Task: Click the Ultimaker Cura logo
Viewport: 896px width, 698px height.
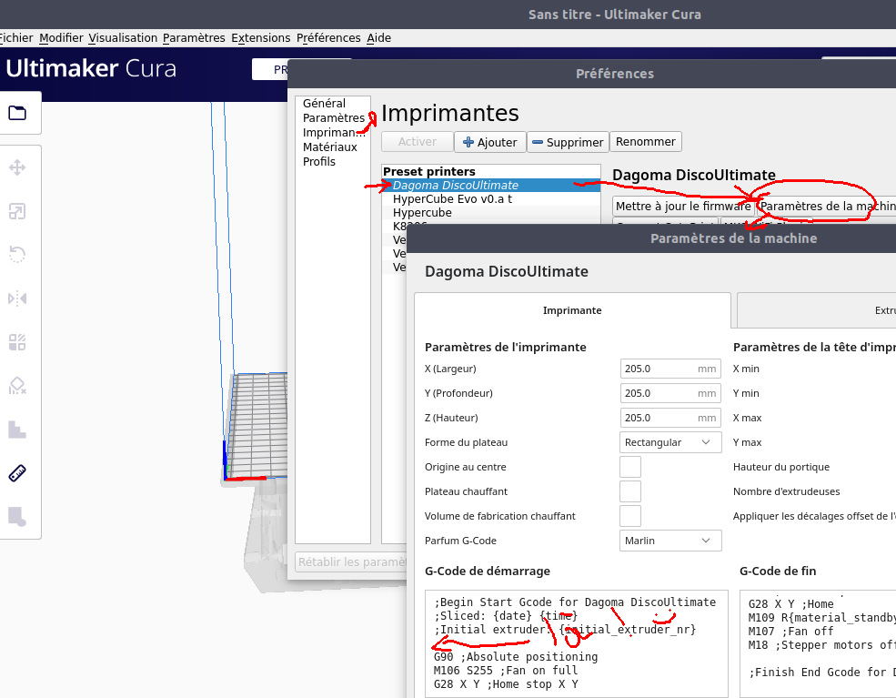Action: [x=91, y=68]
